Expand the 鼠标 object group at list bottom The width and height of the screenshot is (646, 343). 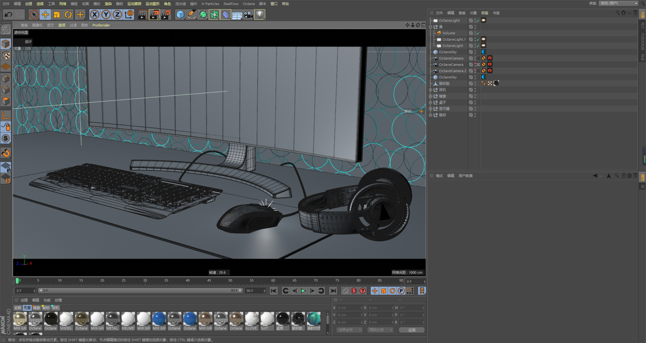point(430,115)
